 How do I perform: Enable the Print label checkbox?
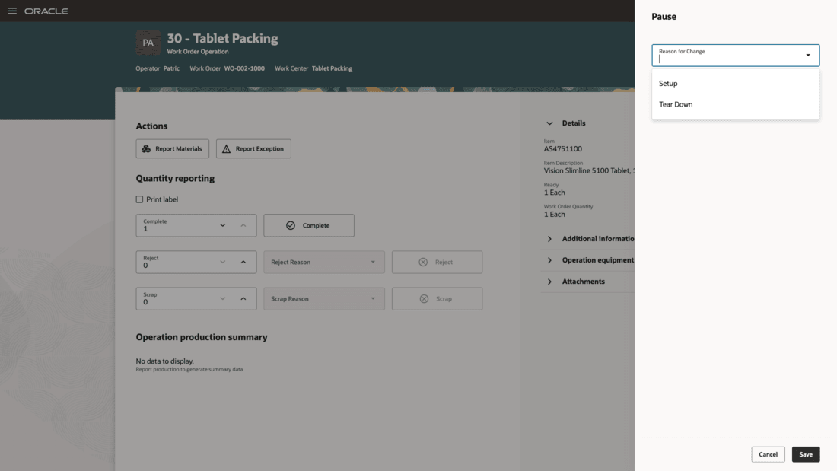click(139, 199)
